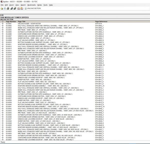Open the Bookmarks menu
150x144 pixels.
click(31, 5)
